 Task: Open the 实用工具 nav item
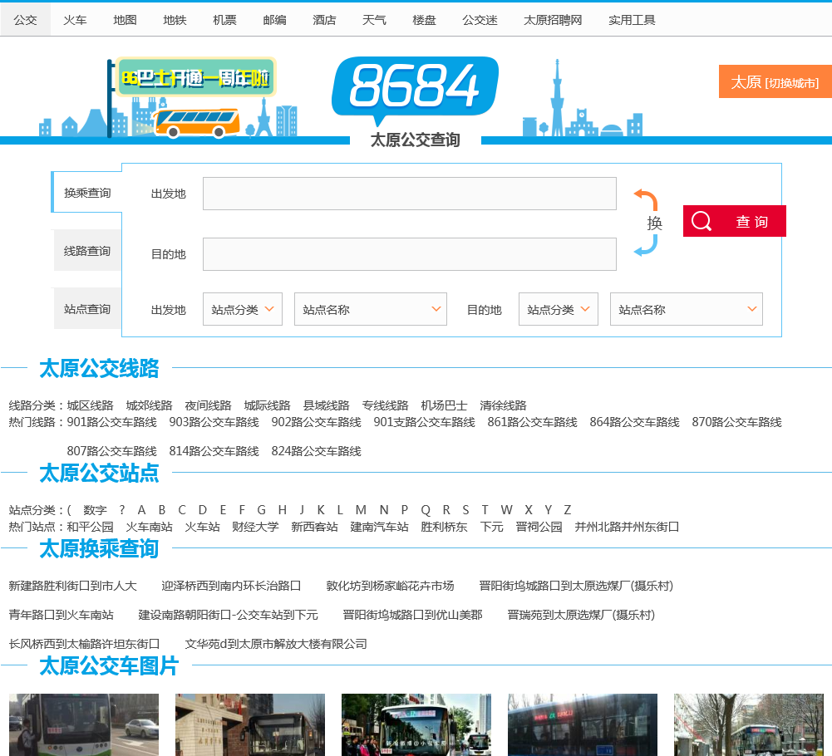pyautogui.click(x=632, y=20)
